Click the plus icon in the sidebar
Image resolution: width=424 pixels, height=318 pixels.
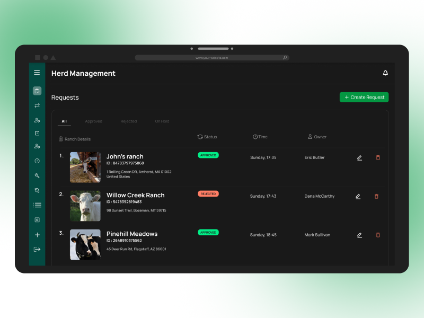tap(37, 234)
